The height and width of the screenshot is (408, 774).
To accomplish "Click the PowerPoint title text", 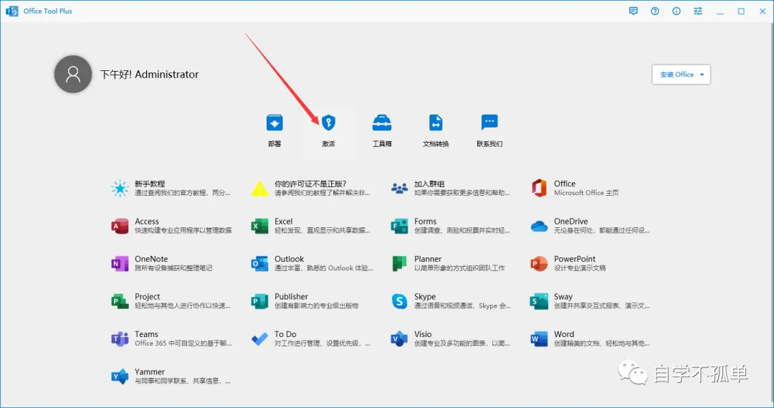I will 575,259.
